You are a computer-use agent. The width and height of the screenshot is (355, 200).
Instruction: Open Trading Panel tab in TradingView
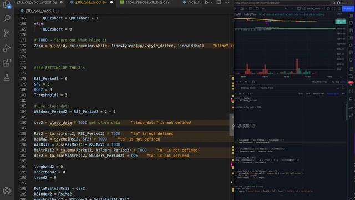[267, 88]
